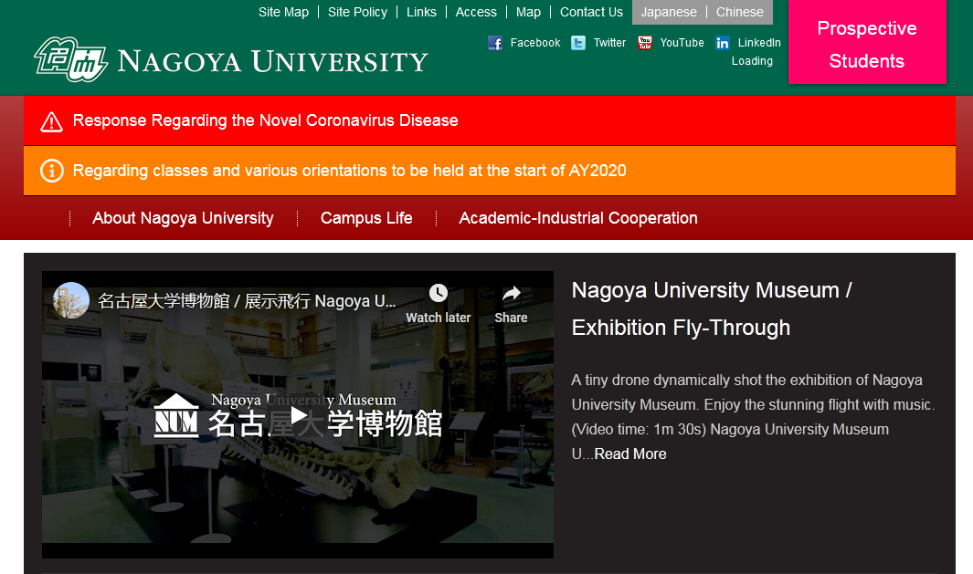Screen dimensions: 973x574
Task: Open the Contact Us link
Action: (x=591, y=12)
